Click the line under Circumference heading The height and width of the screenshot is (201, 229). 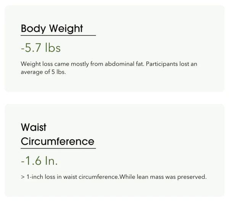pyautogui.click(x=58, y=148)
